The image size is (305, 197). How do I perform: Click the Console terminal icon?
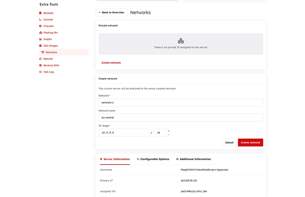[x=40, y=20]
